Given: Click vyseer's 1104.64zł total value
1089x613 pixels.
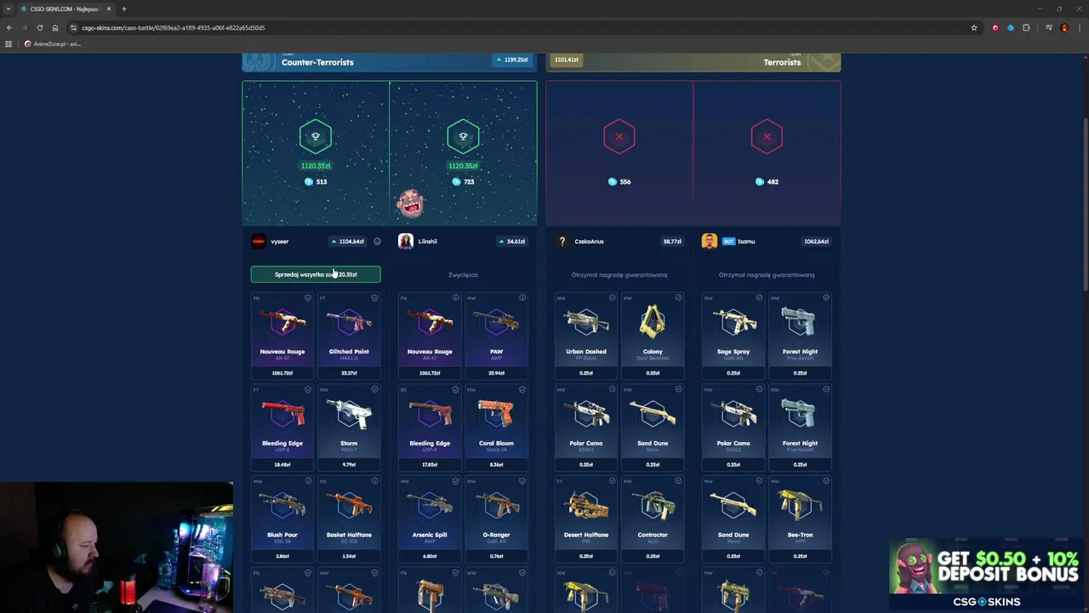Looking at the screenshot, I should click(348, 241).
